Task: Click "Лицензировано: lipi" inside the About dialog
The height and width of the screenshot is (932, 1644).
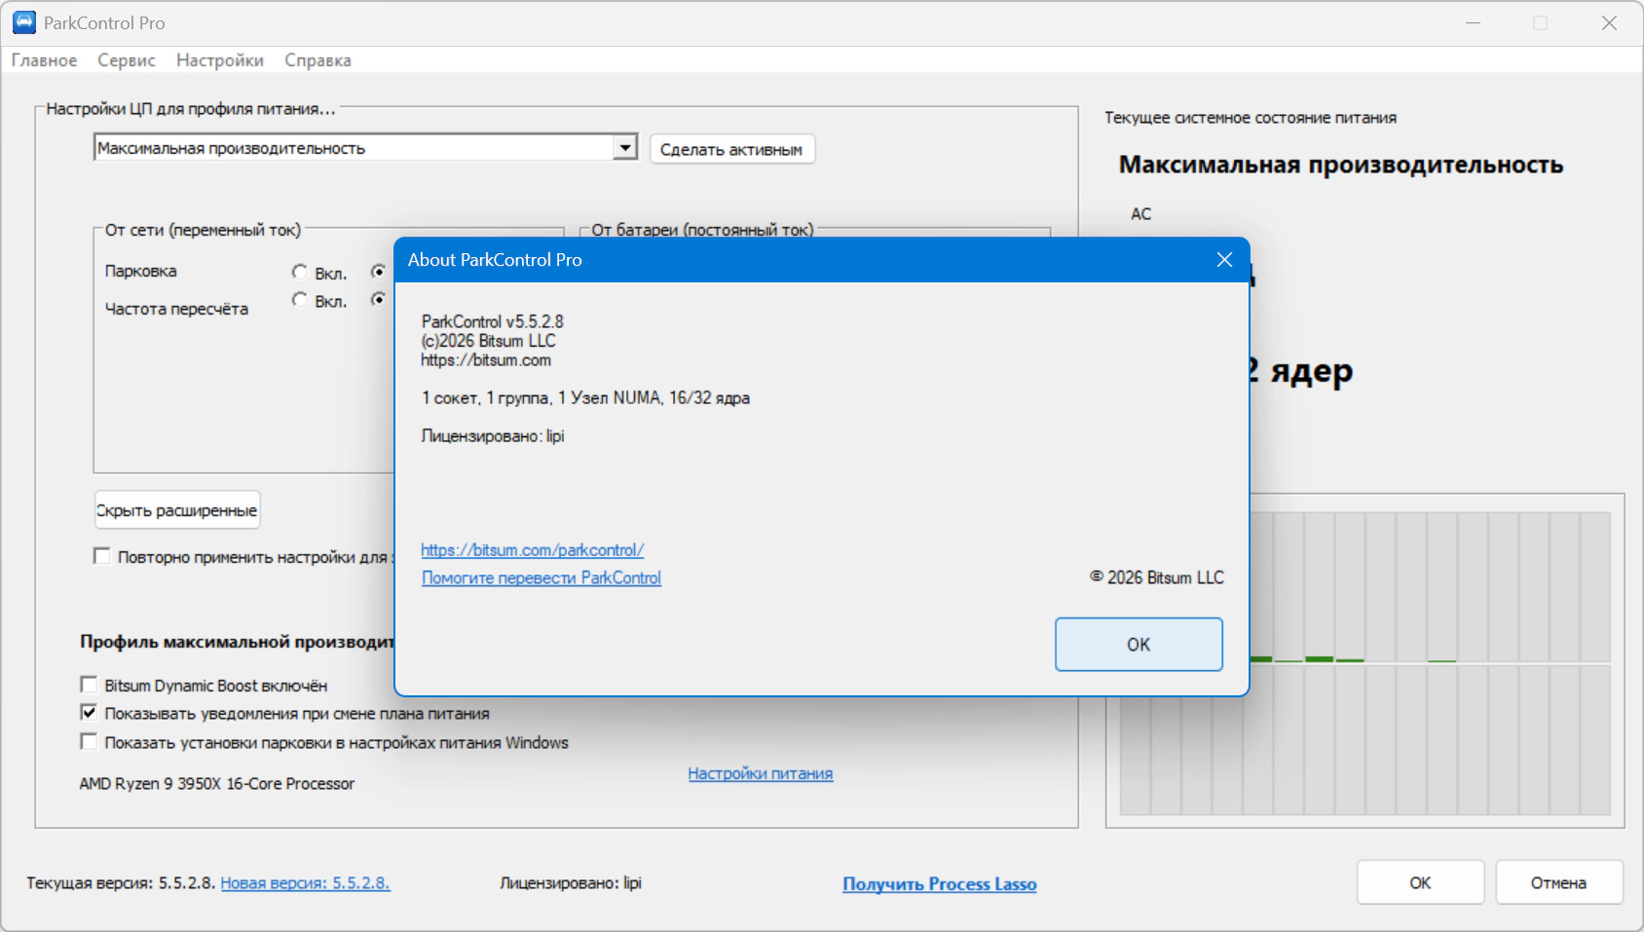Action: (493, 436)
